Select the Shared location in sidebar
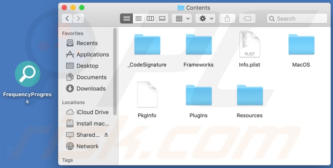This screenshot has height=168, width=333. (83, 135)
